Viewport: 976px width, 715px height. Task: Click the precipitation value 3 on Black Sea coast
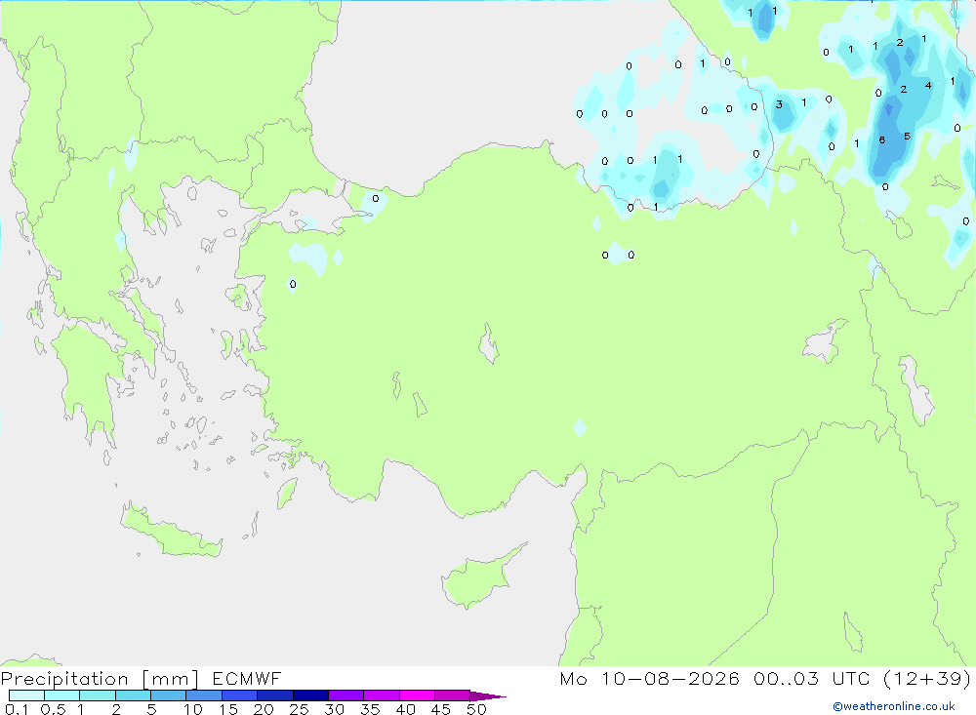coord(779,104)
